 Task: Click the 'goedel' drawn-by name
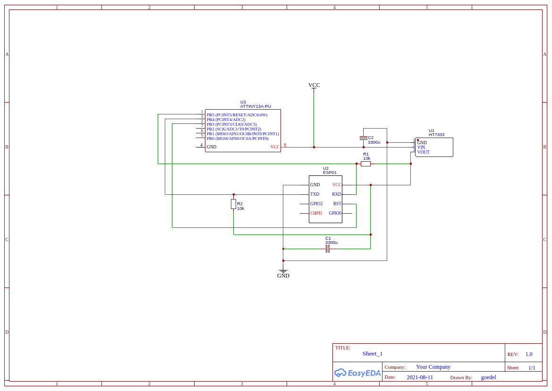[x=488, y=377]
